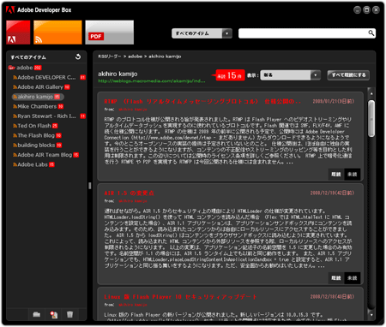
Task: Open the red Adobe tab
Action: (x=18, y=33)
